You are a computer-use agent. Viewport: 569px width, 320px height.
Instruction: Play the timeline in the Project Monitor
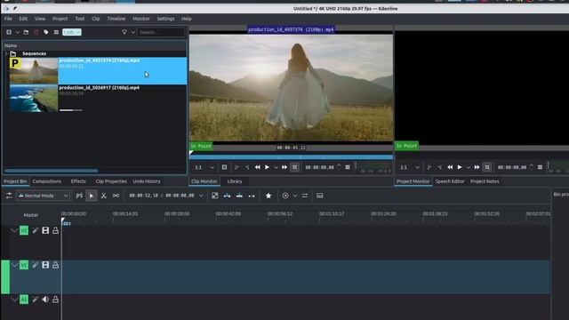[x=460, y=167]
